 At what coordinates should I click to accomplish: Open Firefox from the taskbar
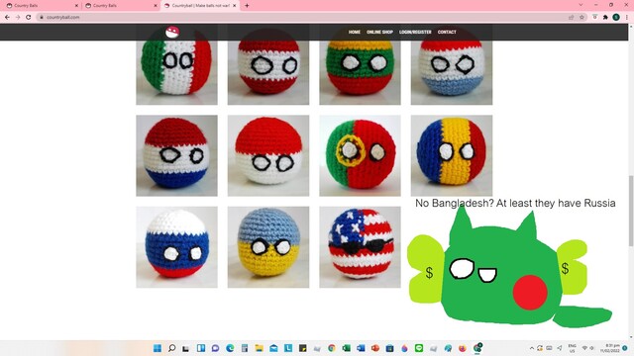pos(463,348)
